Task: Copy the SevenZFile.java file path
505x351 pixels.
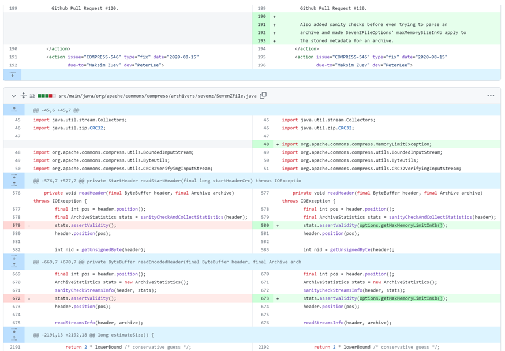Action: coord(263,95)
